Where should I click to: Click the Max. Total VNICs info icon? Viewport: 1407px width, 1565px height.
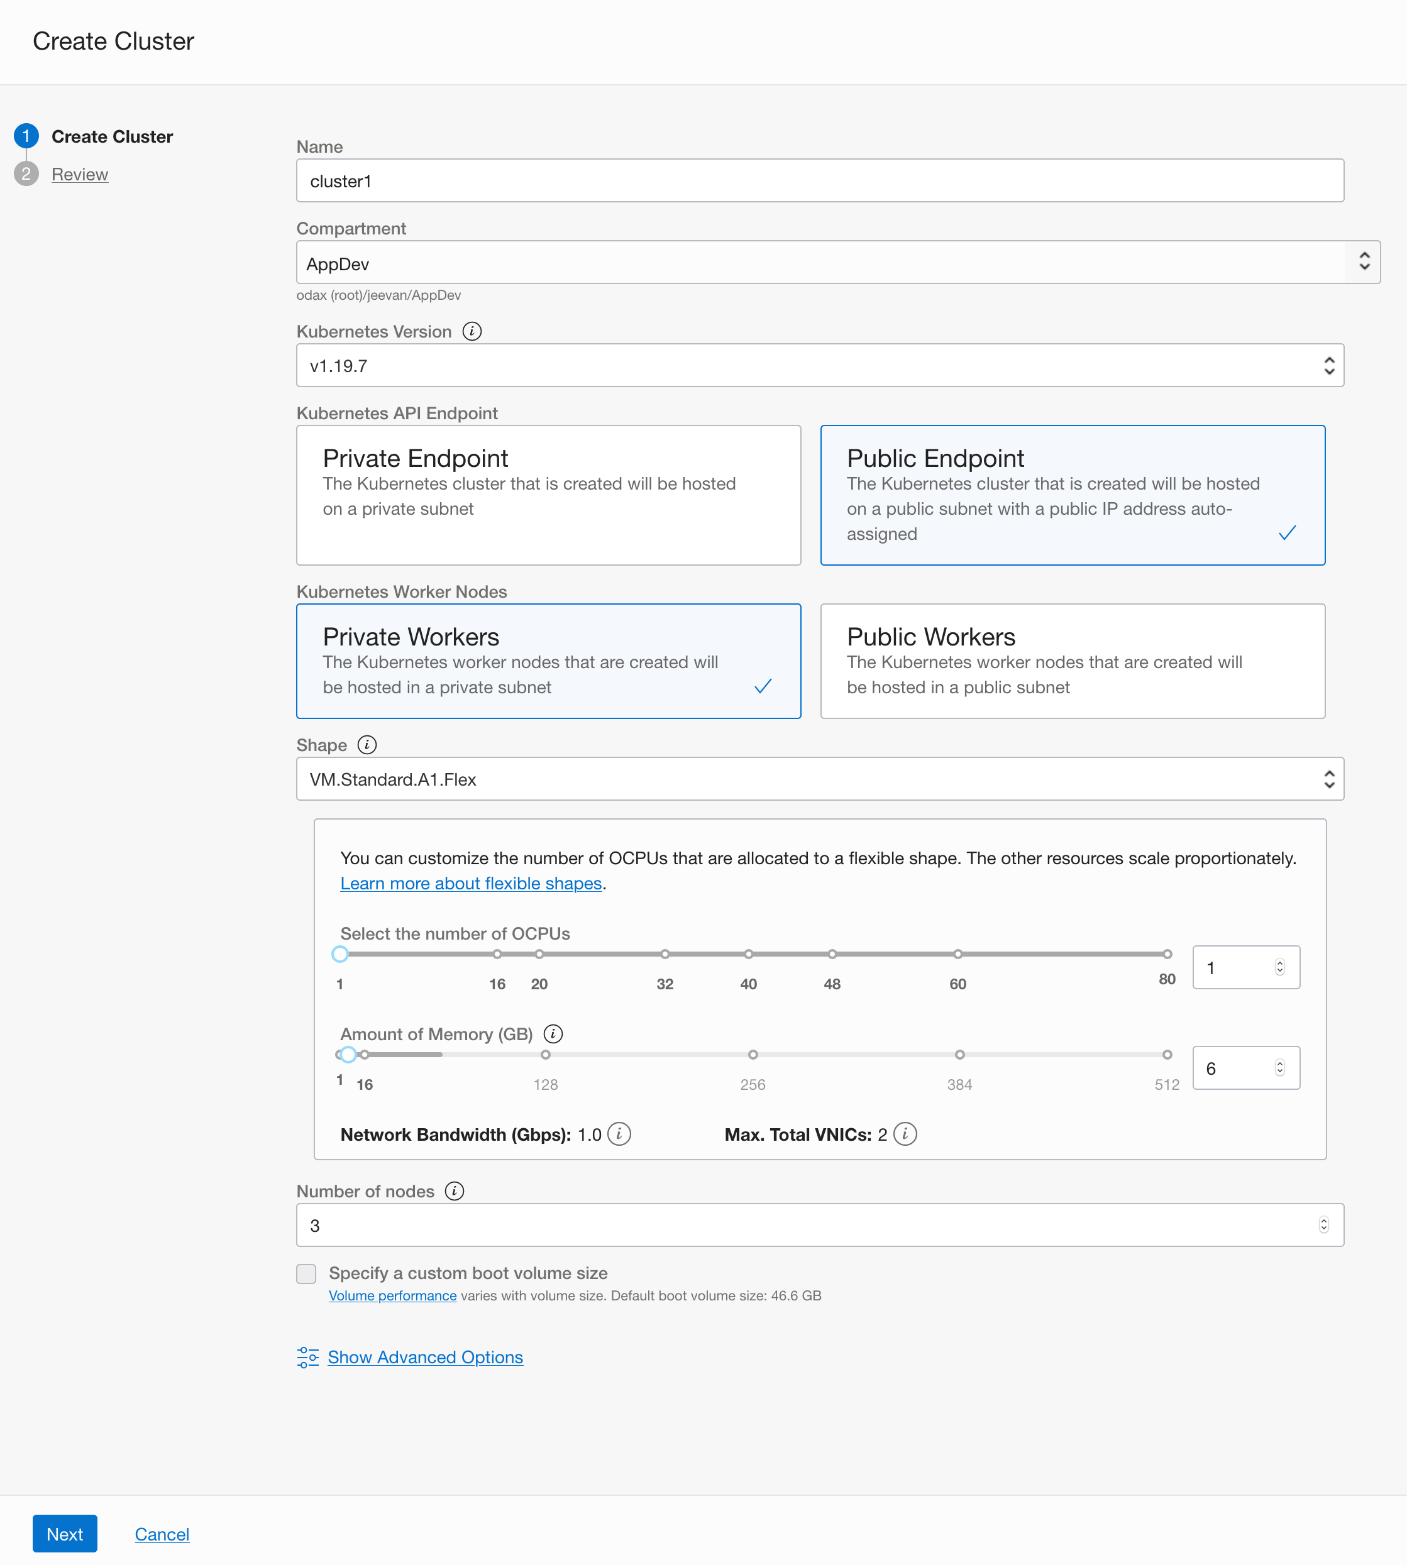tap(905, 1134)
